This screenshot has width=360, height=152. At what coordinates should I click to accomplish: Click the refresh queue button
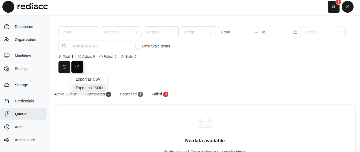click(x=64, y=67)
